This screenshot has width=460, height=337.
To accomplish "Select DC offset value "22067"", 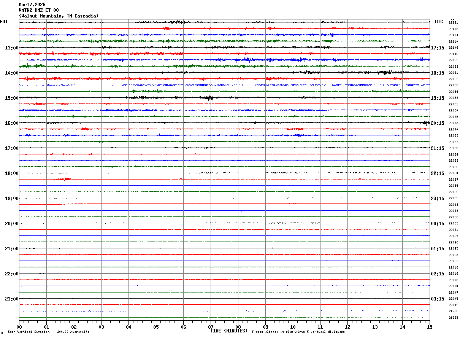I will pyautogui.click(x=454, y=142).
